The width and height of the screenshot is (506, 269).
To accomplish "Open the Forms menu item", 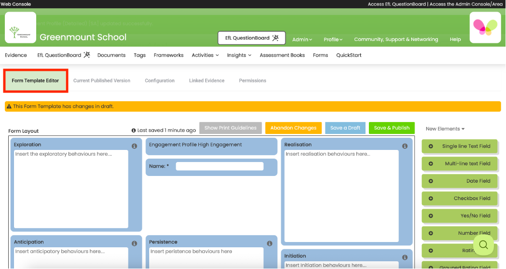I will pos(321,55).
